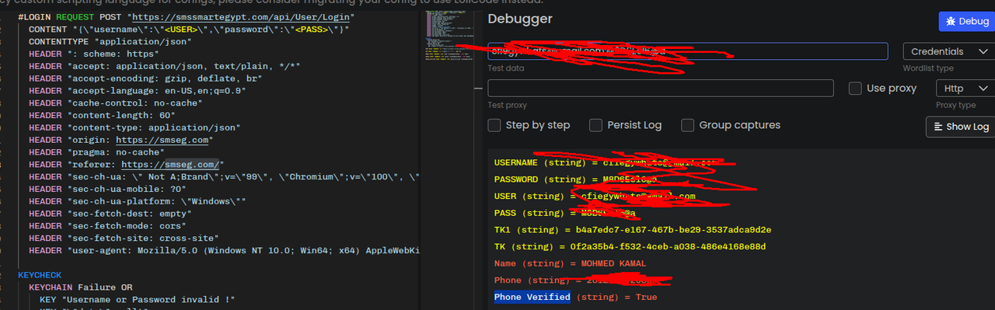995x310 pixels.
Task: Toggle the Persist Log checkbox
Action: pyautogui.click(x=595, y=125)
